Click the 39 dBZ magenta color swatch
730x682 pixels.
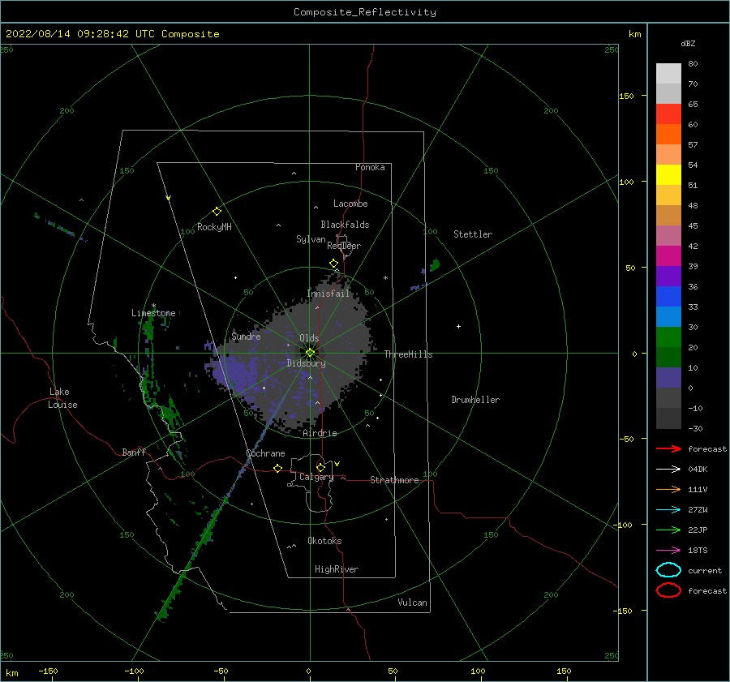(x=668, y=255)
